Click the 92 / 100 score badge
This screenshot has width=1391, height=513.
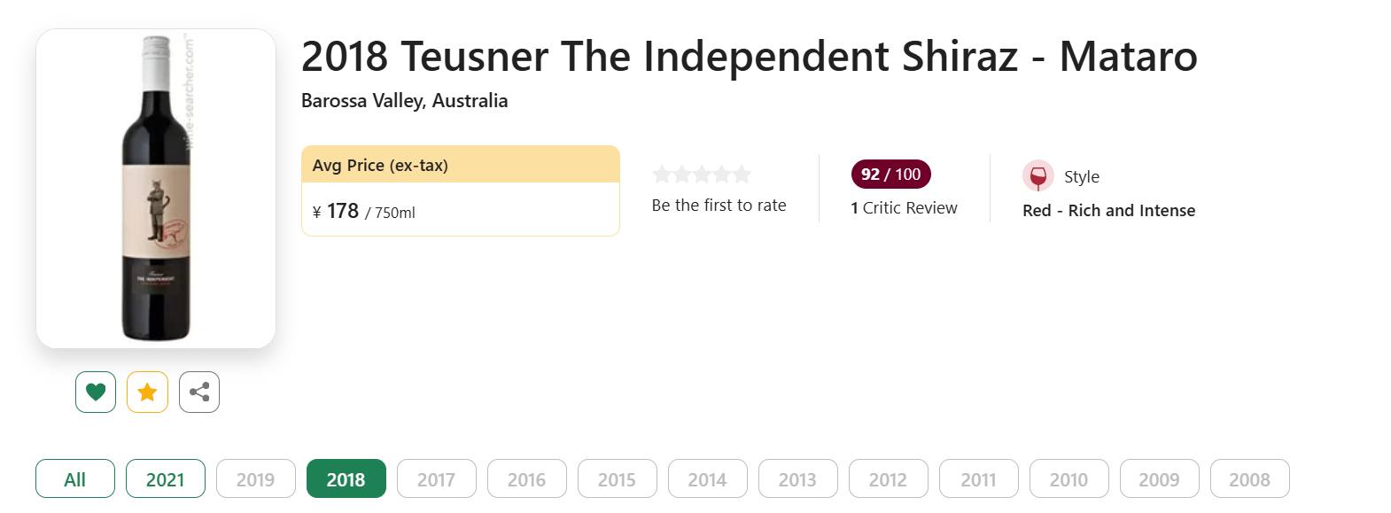tap(891, 175)
